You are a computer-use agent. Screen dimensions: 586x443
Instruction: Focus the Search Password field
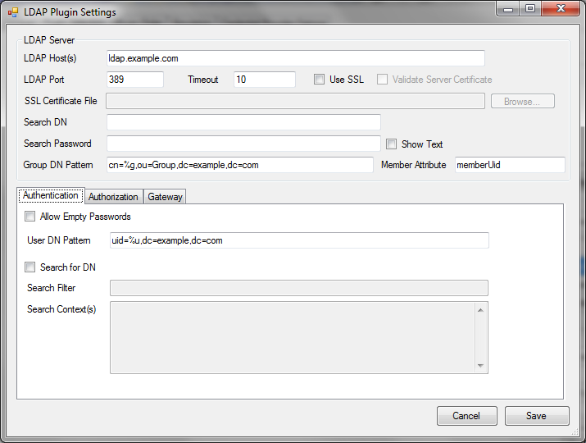[243, 144]
